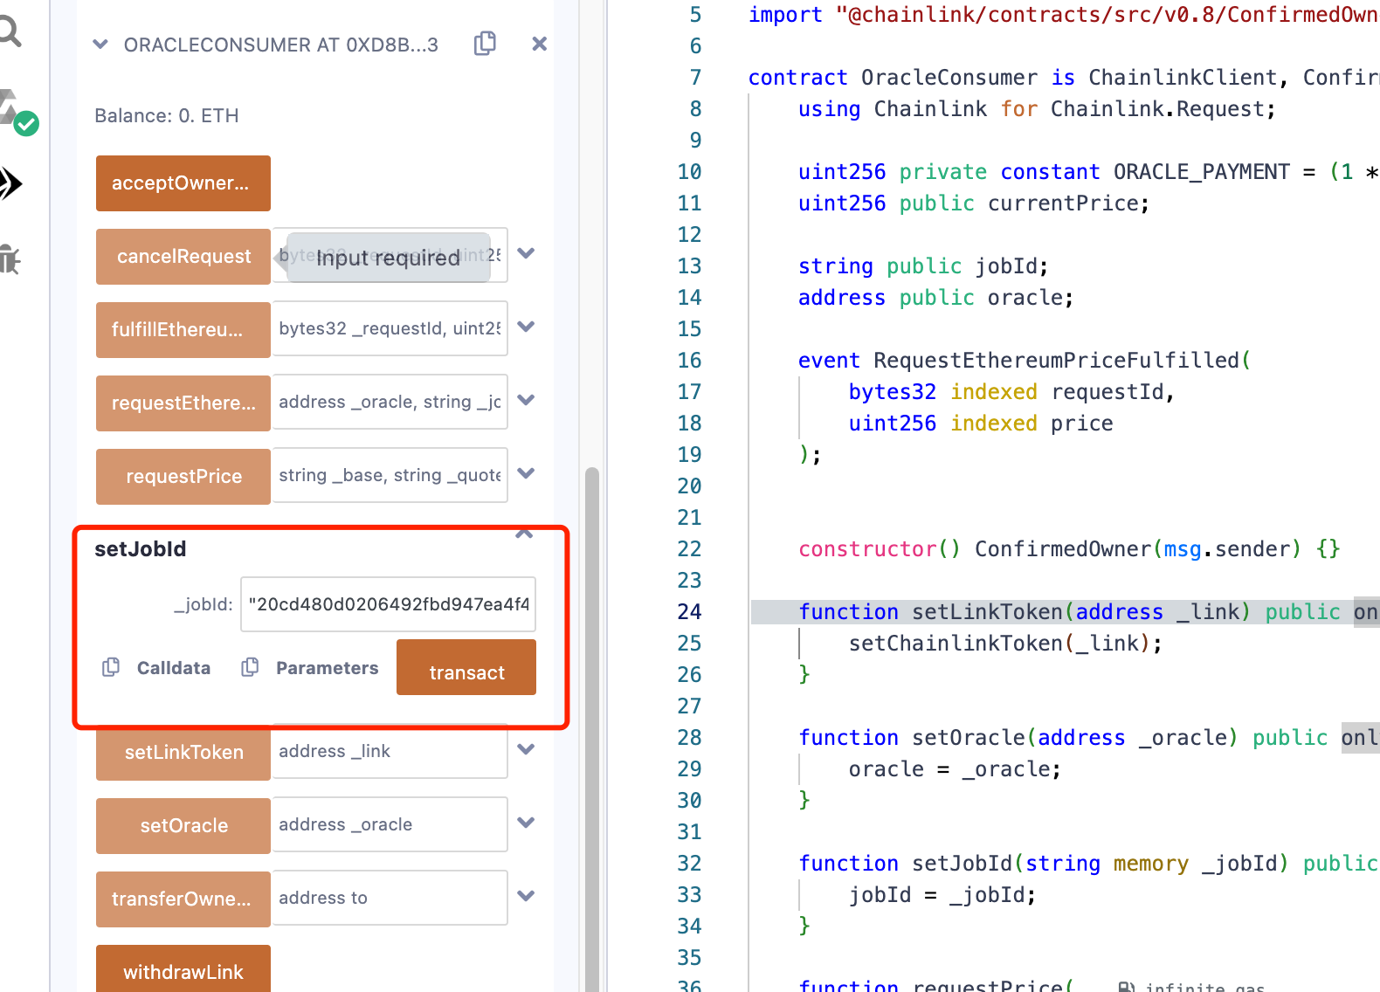Remove the deployed OracleConsumer instance
This screenshot has height=992, width=1380.
[x=539, y=44]
